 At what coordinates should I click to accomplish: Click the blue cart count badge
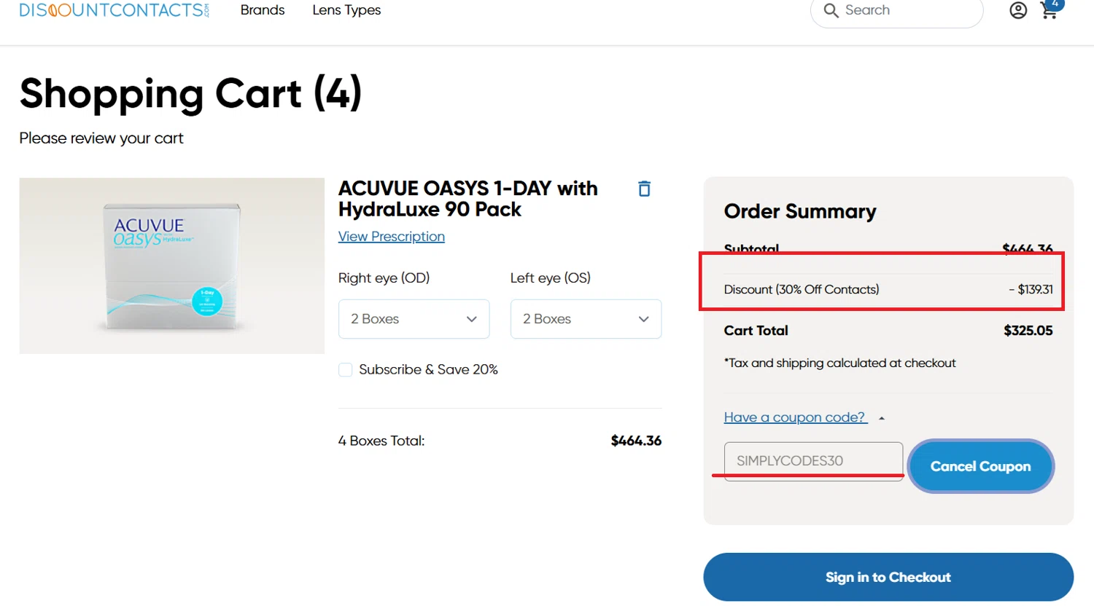coord(1055,4)
